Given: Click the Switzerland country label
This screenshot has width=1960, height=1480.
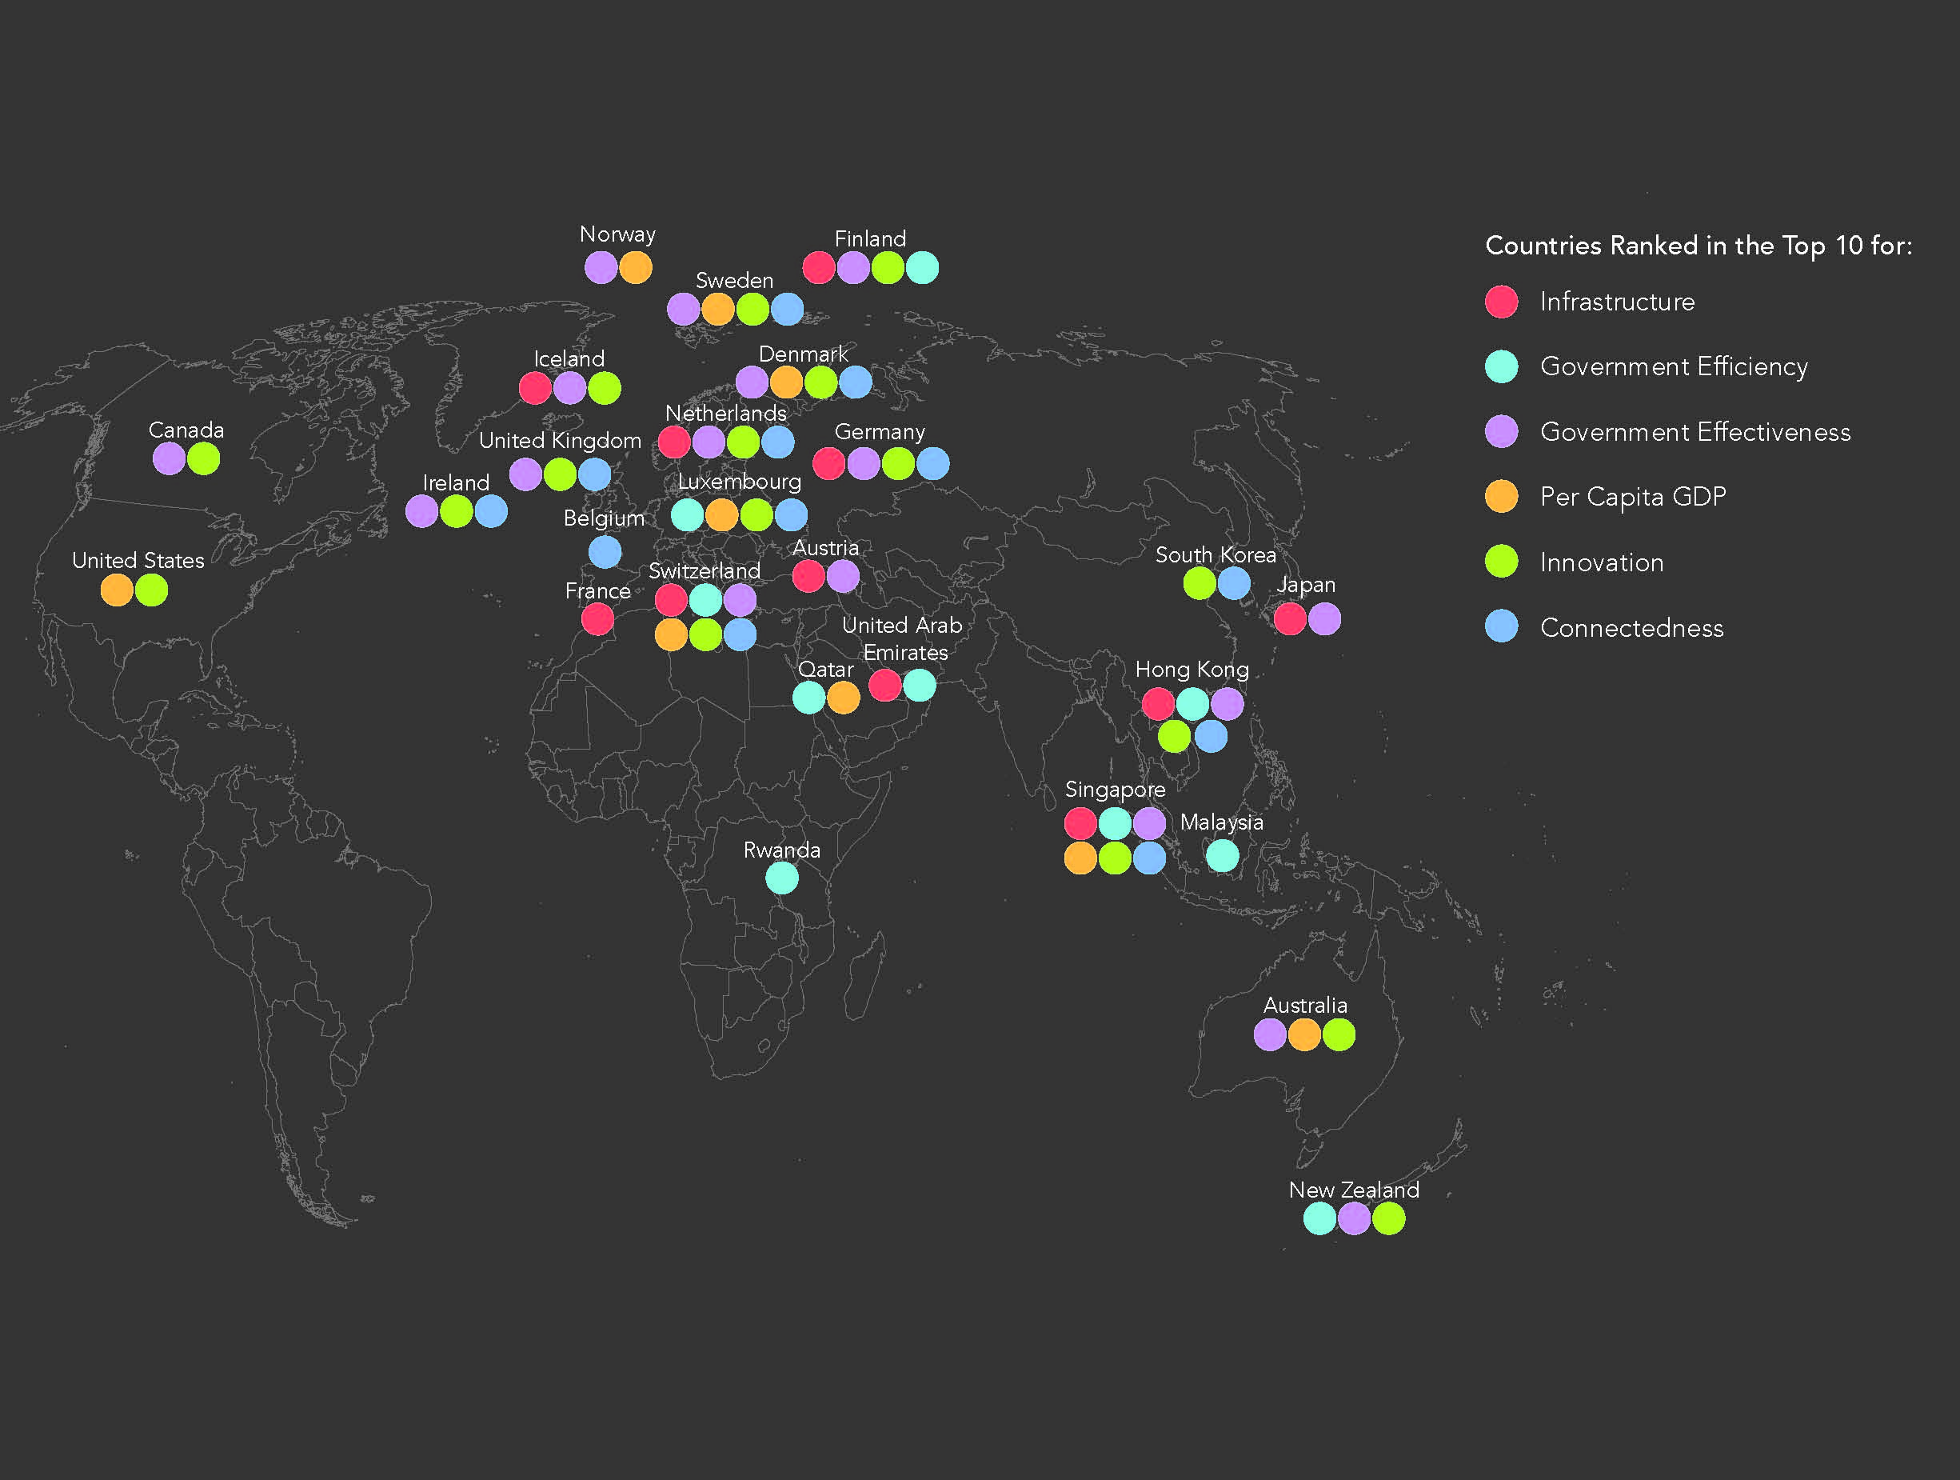Looking at the screenshot, I should (705, 570).
